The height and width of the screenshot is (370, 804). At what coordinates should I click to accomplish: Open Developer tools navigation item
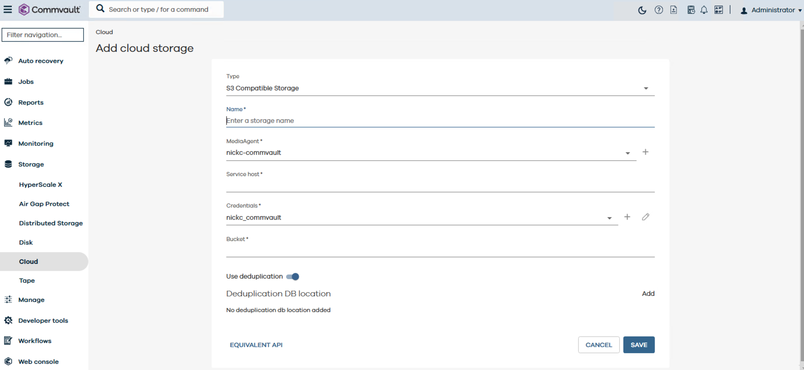tap(43, 321)
